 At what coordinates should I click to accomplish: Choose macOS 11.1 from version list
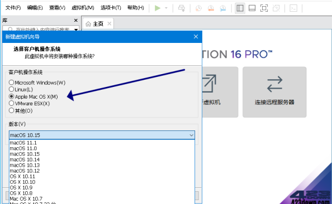pyautogui.click(x=102, y=143)
